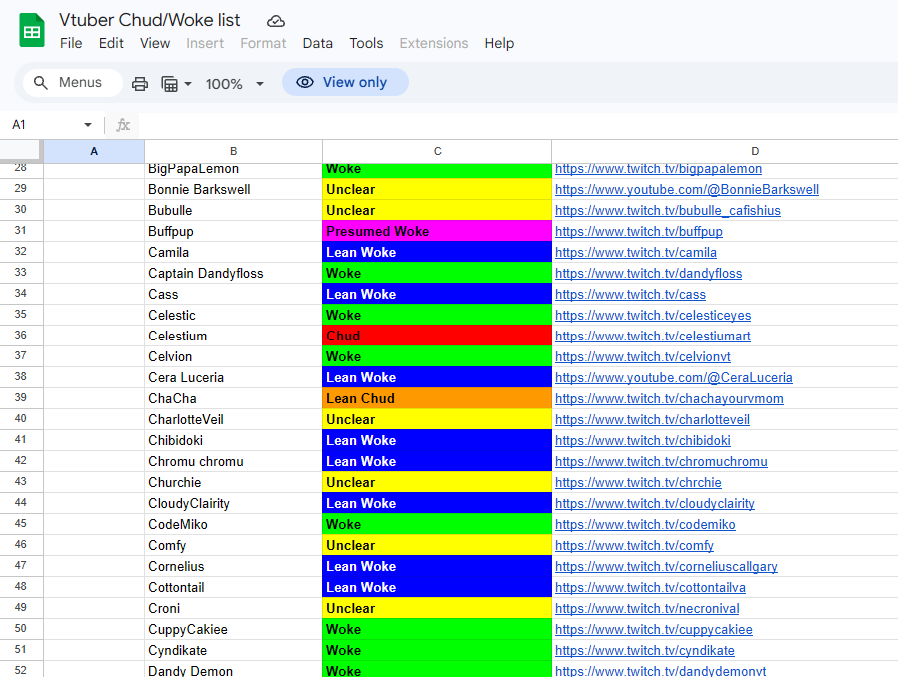Viewport: 898px width, 677px height.
Task: Click the ChaCha name cell
Action: pyautogui.click(x=233, y=398)
